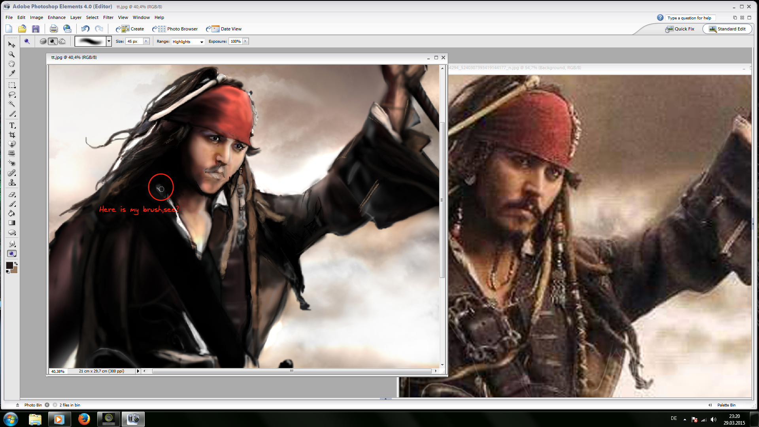Click the Print icon
The width and height of the screenshot is (759, 427).
pyautogui.click(x=54, y=28)
